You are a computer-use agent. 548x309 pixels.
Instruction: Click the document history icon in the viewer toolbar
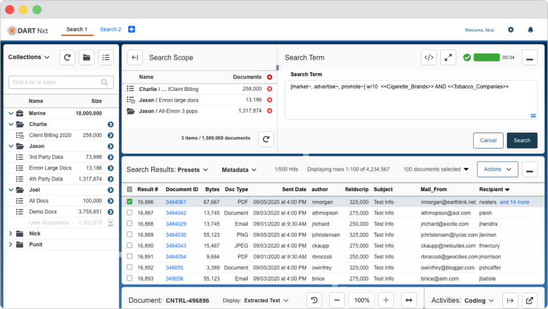click(x=314, y=300)
